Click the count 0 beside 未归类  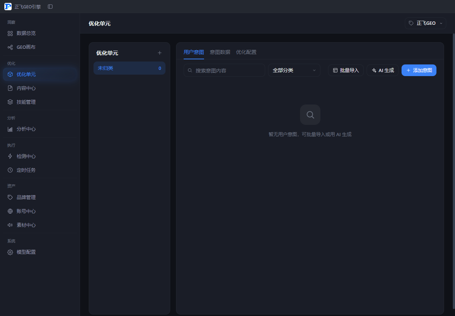(x=160, y=68)
